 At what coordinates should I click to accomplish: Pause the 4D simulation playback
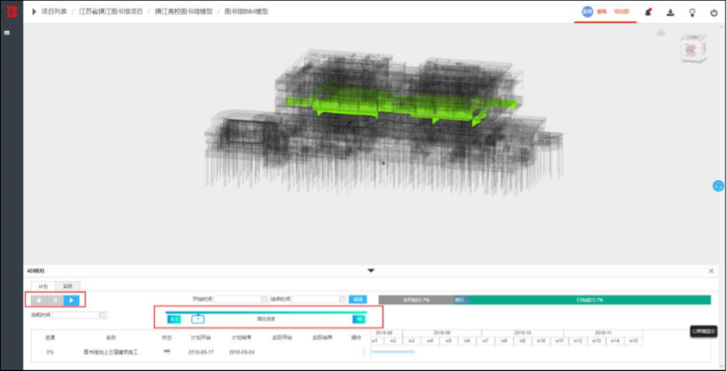click(x=55, y=301)
